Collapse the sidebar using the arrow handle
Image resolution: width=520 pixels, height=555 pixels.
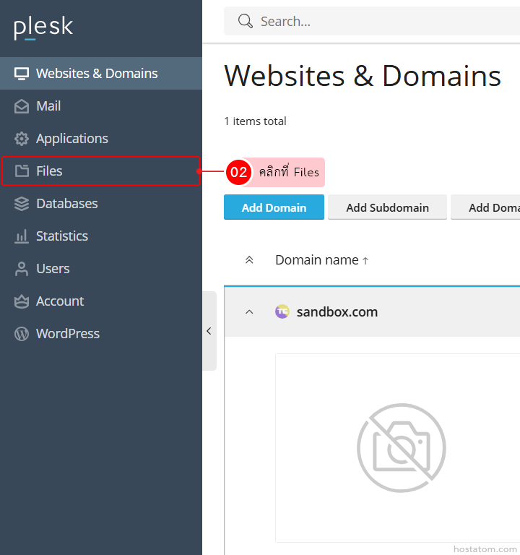point(209,331)
